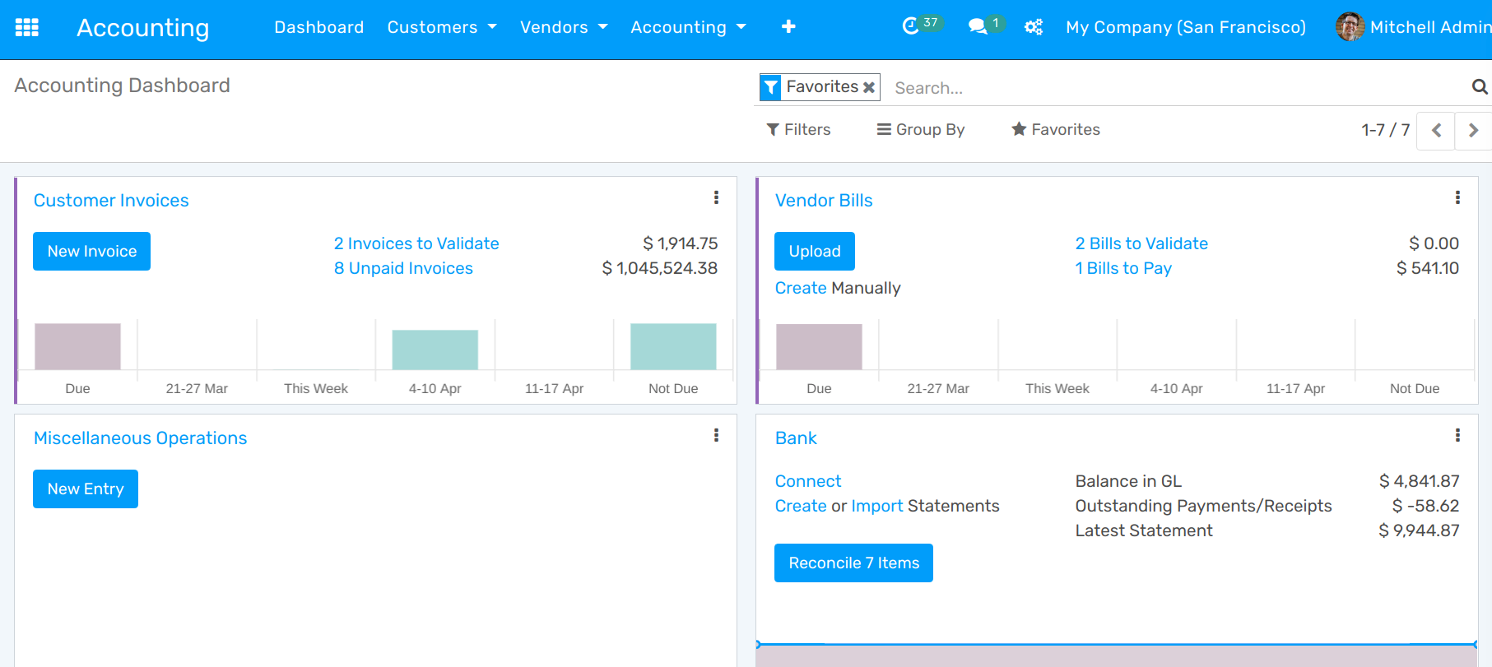This screenshot has width=1492, height=667.
Task: Open Bank card options menu
Action: 1457,435
